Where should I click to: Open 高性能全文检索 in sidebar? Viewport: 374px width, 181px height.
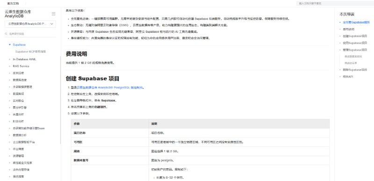point(22,163)
